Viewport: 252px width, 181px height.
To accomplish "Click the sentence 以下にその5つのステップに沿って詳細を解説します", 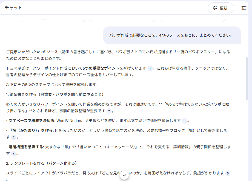I will (x=52, y=85).
